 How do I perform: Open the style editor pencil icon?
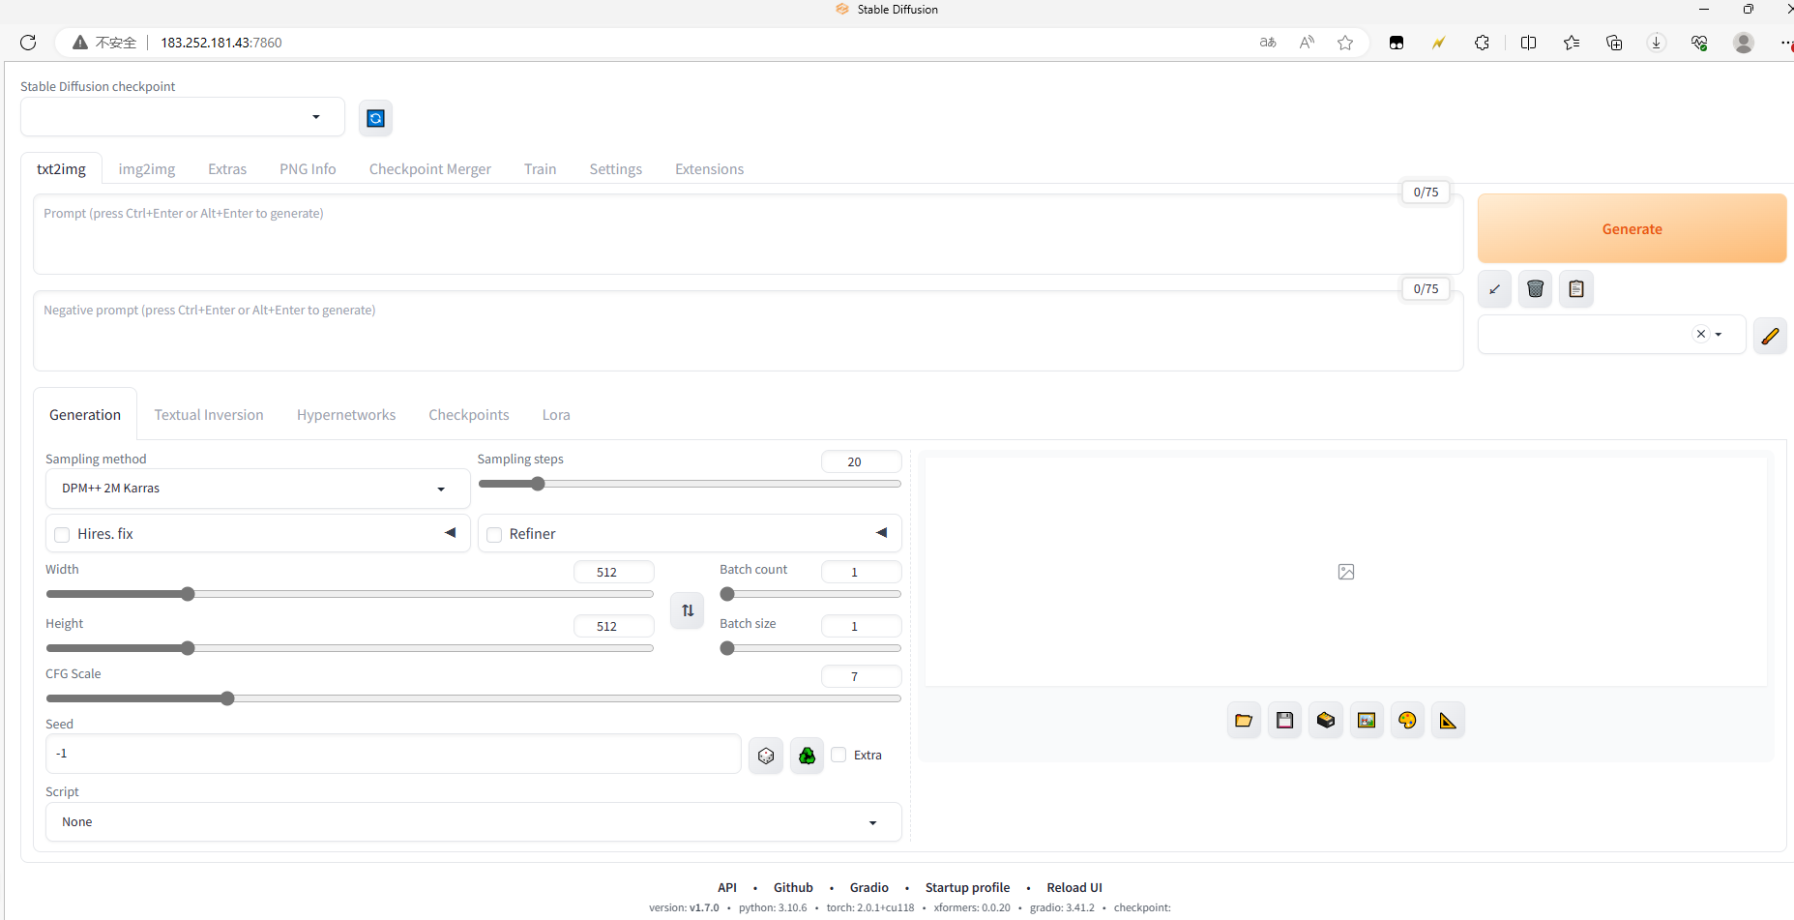[1770, 336]
